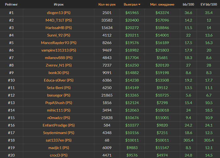Open player mihic111 (PS) profile

[x=59, y=110]
